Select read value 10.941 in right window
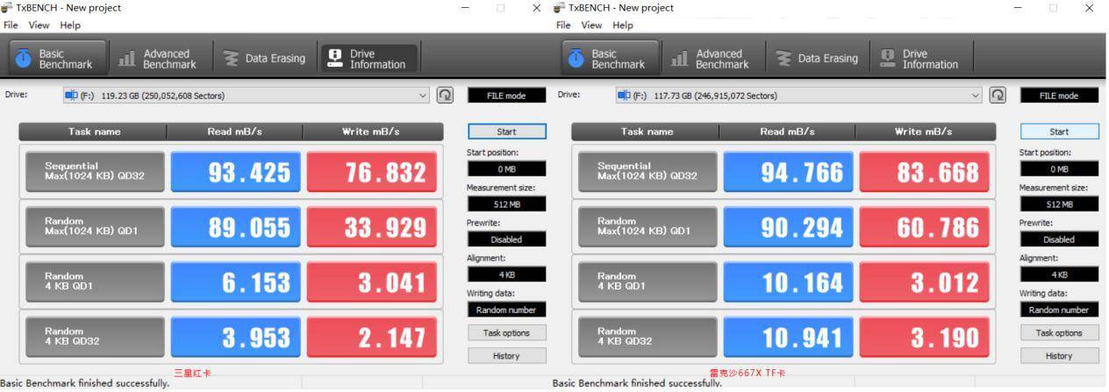The image size is (1109, 392). [x=790, y=336]
